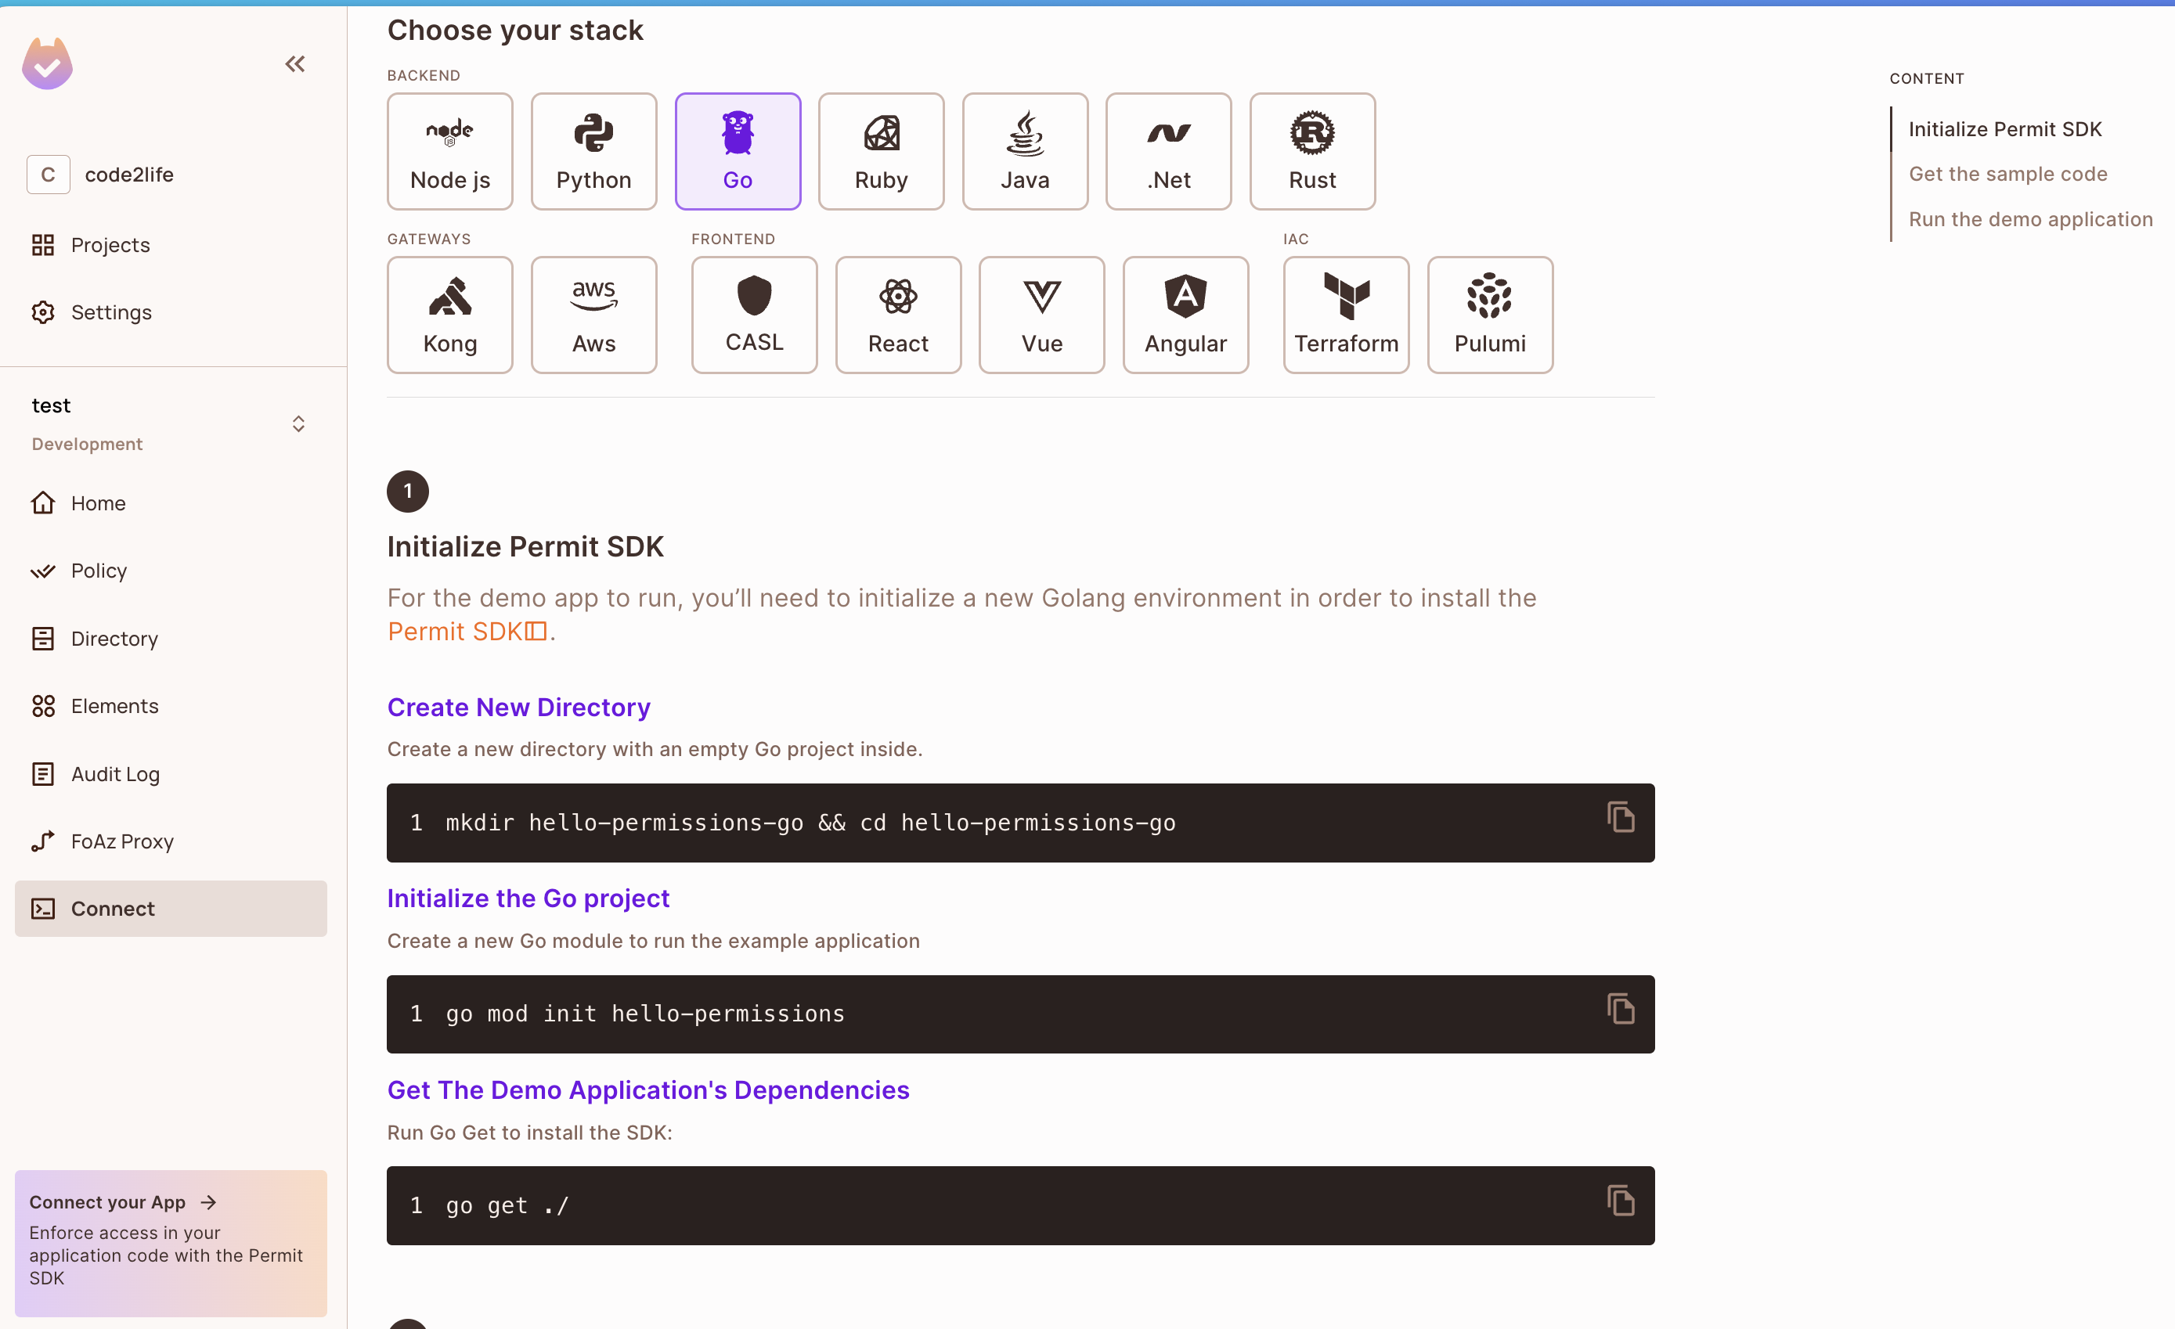Open the code2life workspace
Viewport: 2175px width, 1329px height.
point(101,175)
